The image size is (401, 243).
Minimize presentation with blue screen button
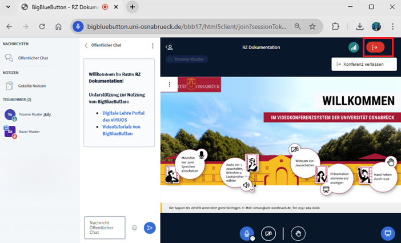coord(388,233)
